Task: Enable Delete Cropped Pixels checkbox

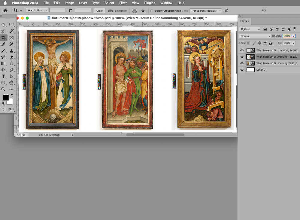Action: click(x=152, y=11)
